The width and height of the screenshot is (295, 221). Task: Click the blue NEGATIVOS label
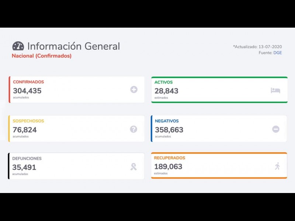tap(167, 121)
